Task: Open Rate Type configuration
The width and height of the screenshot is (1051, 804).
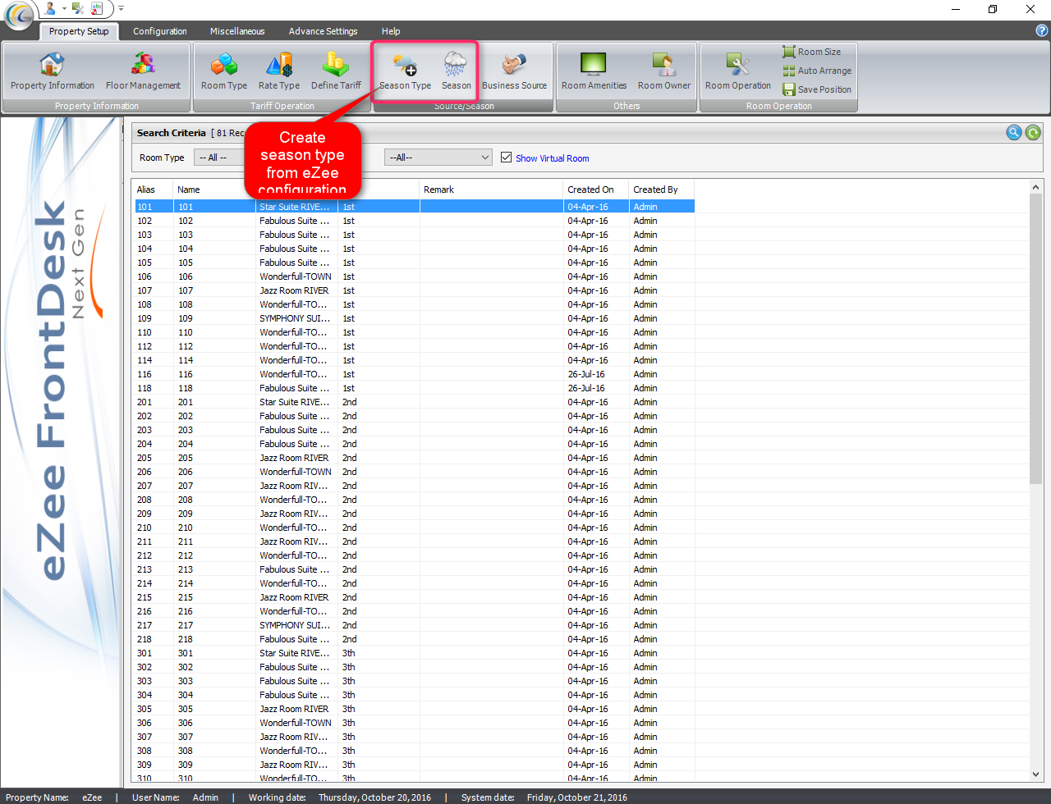Action: pyautogui.click(x=279, y=71)
